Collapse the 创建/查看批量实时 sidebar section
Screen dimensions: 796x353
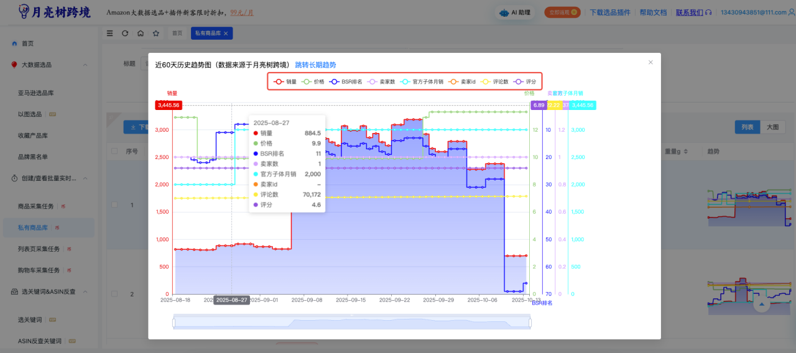[x=85, y=178]
